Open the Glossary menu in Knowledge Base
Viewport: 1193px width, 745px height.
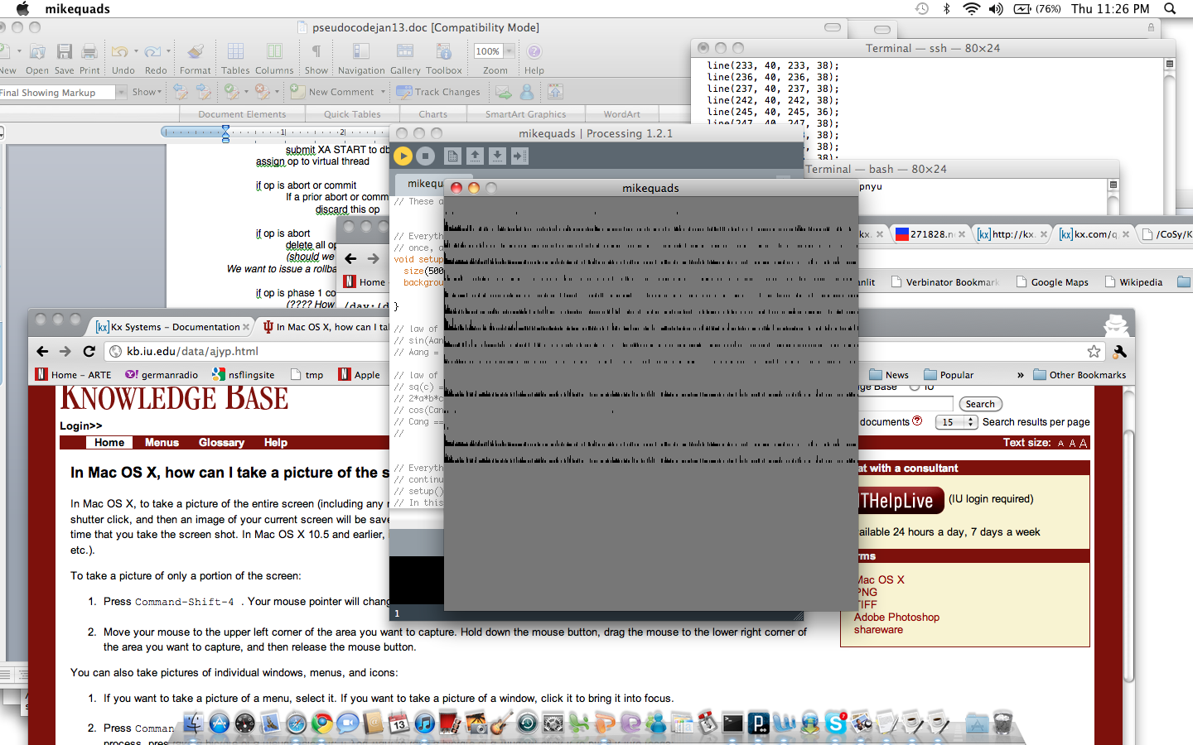point(221,443)
